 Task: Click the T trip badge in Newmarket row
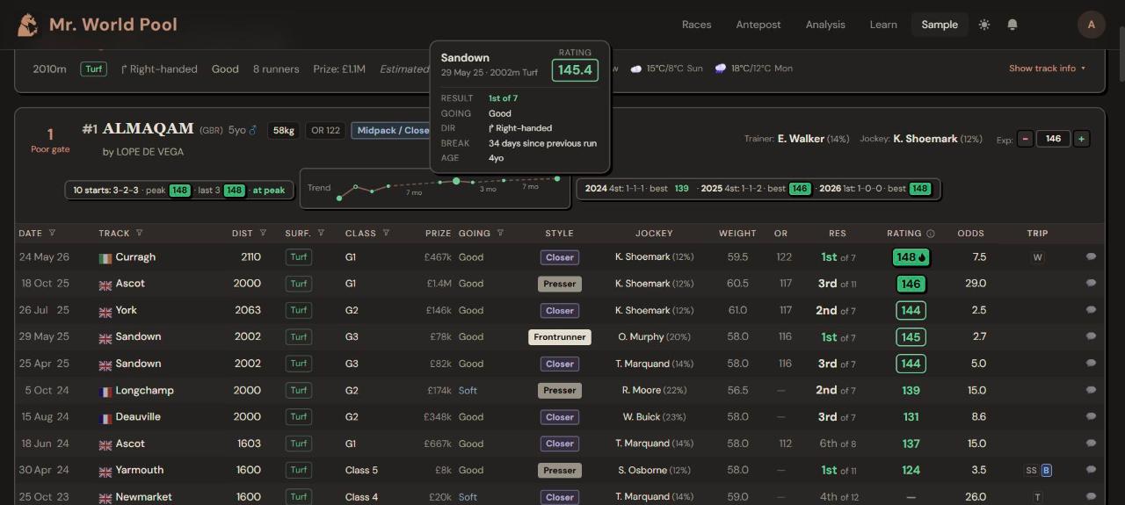click(x=1038, y=497)
